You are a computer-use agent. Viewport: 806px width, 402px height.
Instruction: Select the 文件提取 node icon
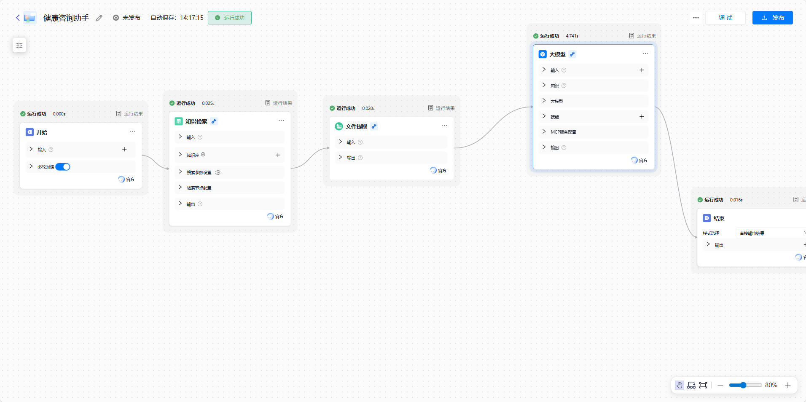pos(339,126)
